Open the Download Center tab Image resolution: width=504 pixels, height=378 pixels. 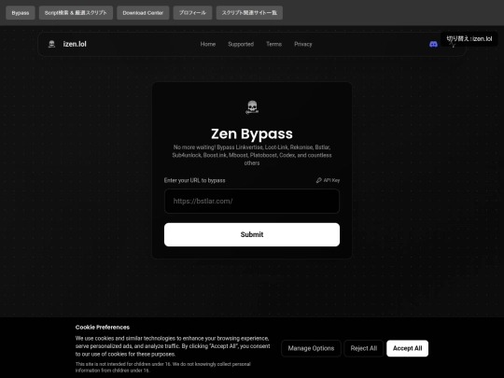click(x=143, y=13)
